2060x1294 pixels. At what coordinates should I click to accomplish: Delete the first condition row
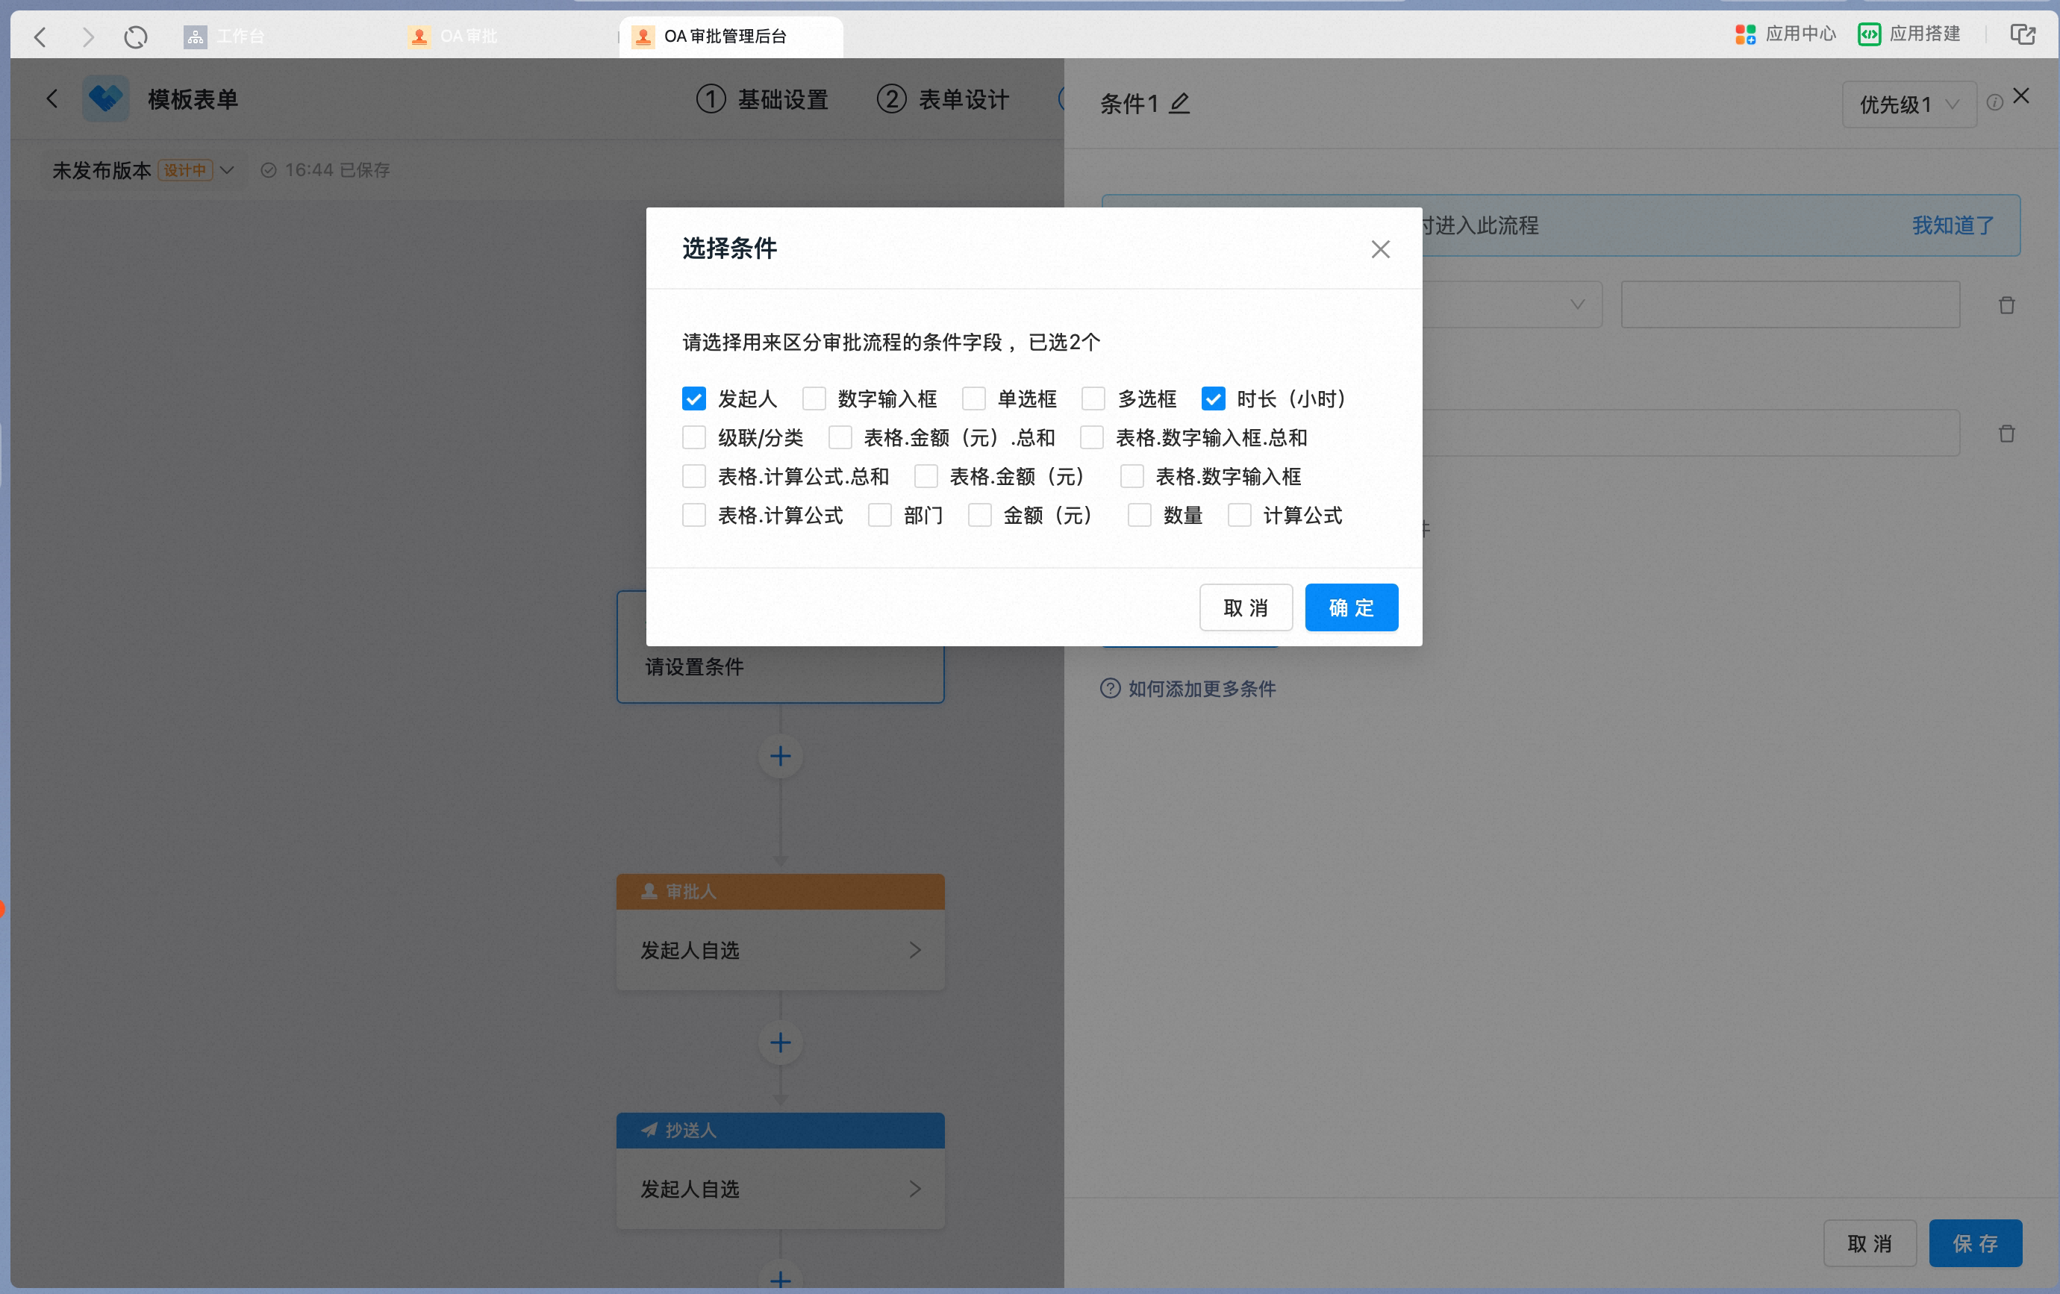(2006, 305)
